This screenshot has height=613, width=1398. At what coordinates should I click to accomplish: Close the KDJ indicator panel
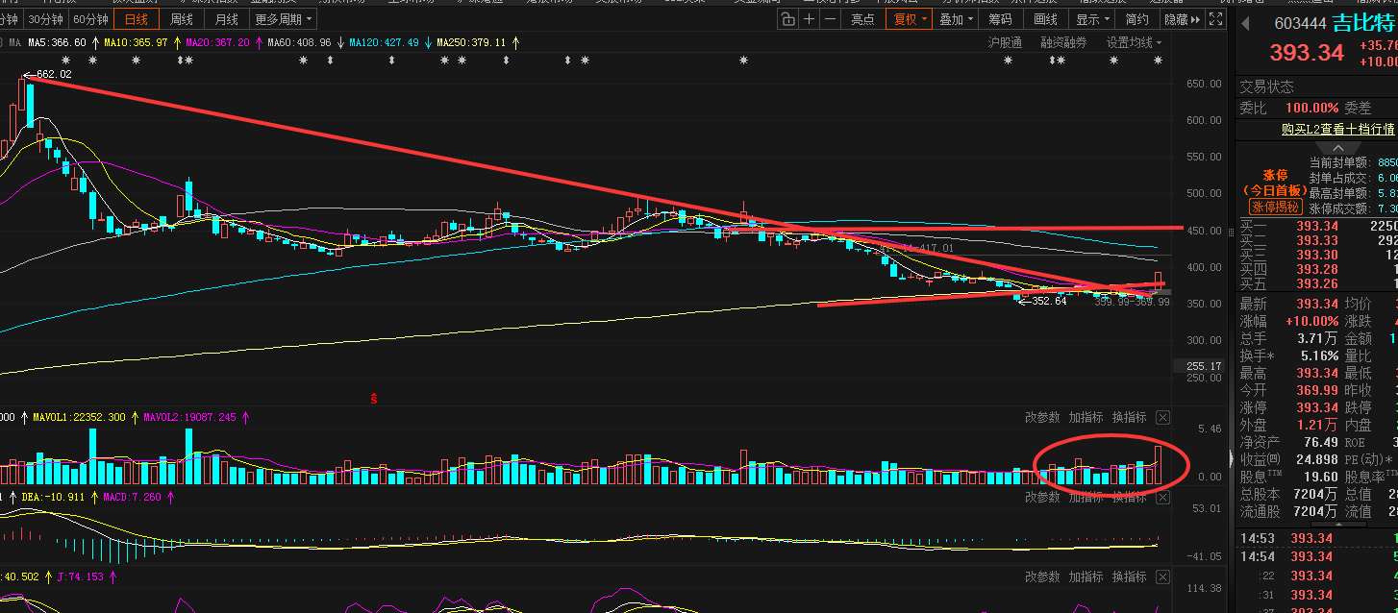click(1162, 576)
